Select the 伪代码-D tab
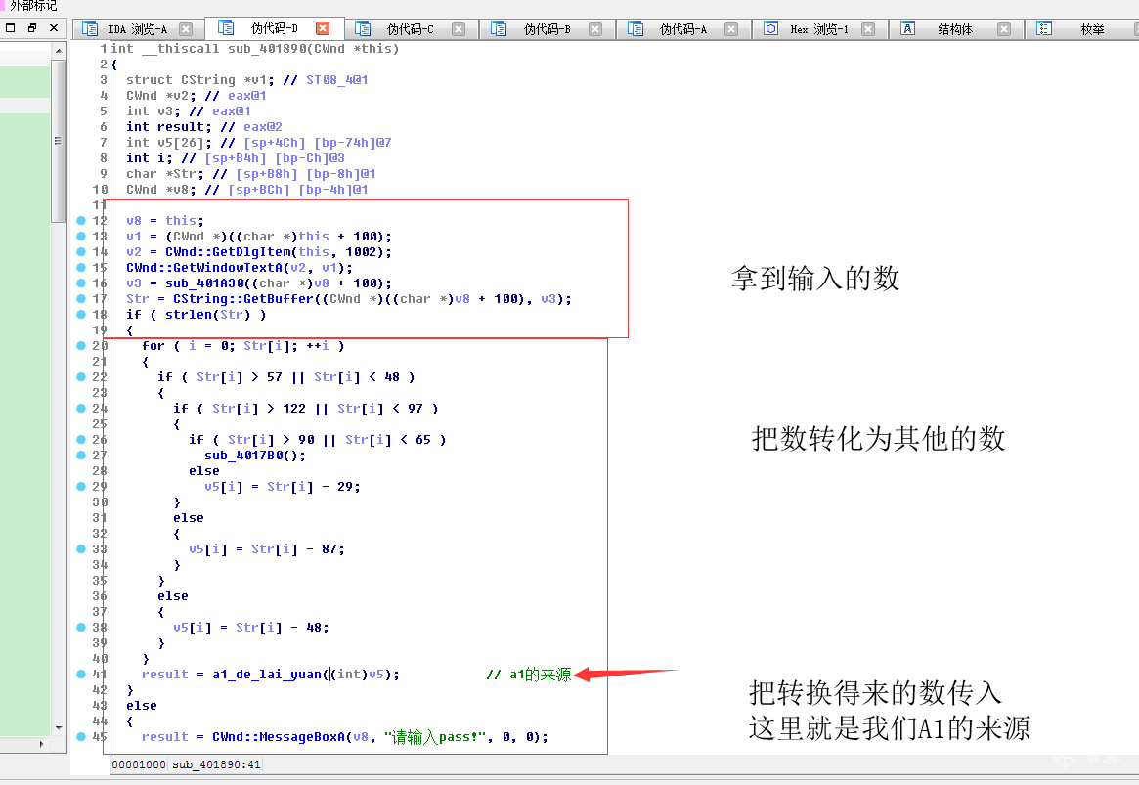Image resolution: width=1139 pixels, height=785 pixels. click(x=274, y=28)
